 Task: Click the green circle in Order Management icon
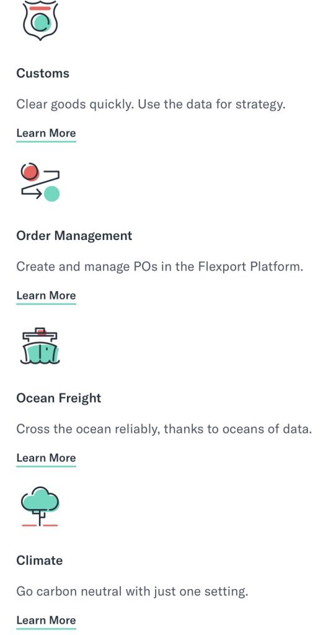52,193
